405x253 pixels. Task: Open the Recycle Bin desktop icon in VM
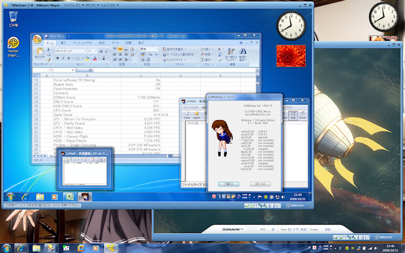[x=13, y=19]
